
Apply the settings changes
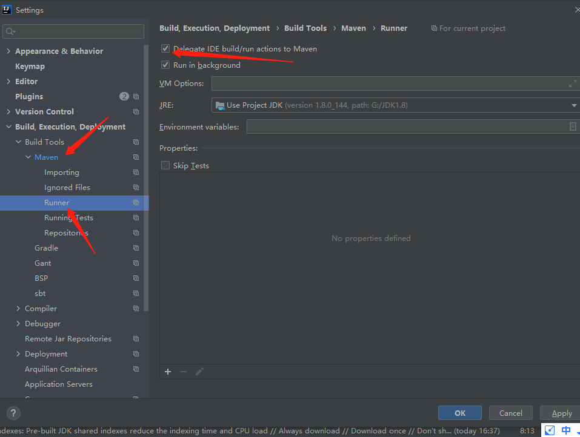click(561, 413)
